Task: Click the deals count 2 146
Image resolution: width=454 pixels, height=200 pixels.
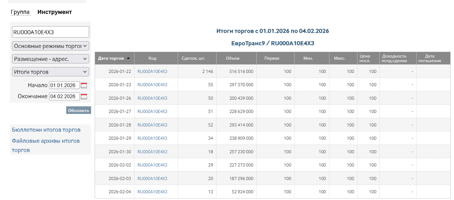Action: (208, 71)
